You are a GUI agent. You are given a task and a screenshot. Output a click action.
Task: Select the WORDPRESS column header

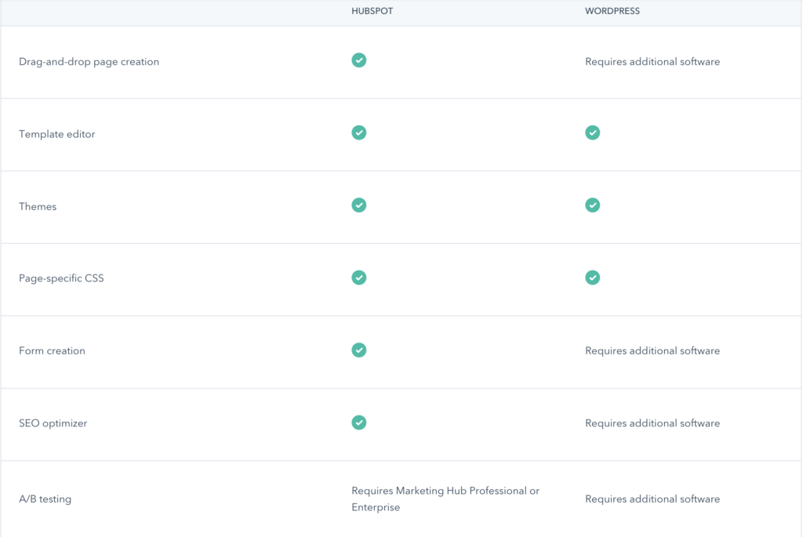coord(612,11)
